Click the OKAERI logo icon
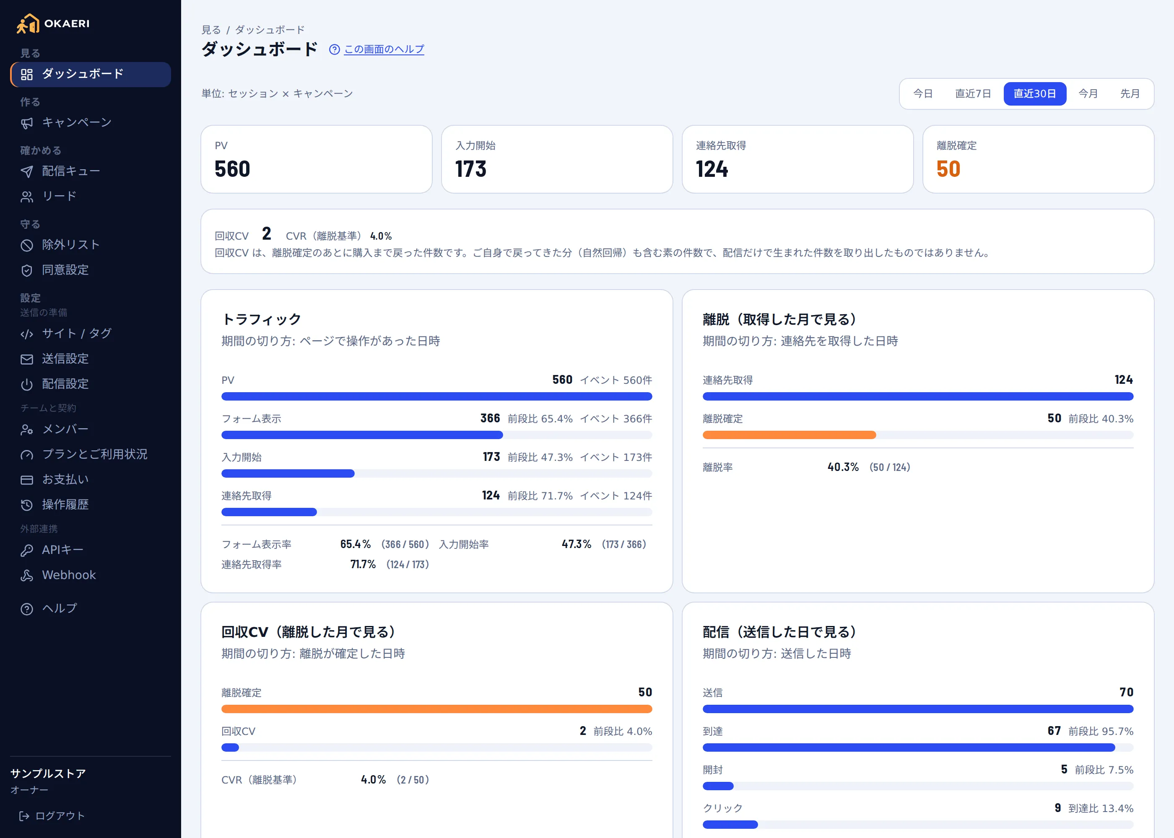The image size is (1174, 838). coord(27,24)
